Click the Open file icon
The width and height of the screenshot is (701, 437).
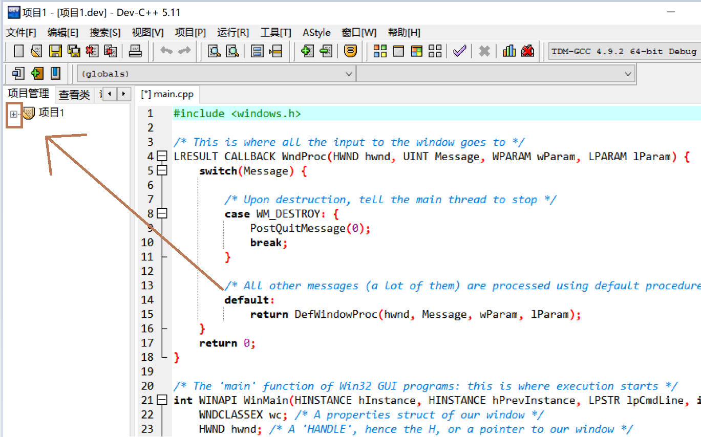[36, 51]
